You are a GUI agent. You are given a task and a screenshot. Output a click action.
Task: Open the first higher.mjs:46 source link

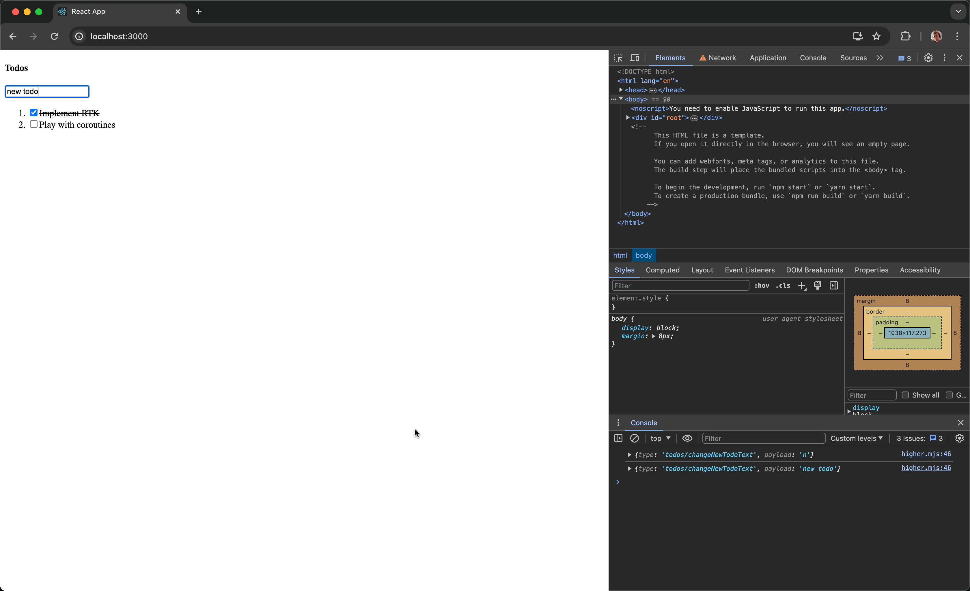click(926, 454)
